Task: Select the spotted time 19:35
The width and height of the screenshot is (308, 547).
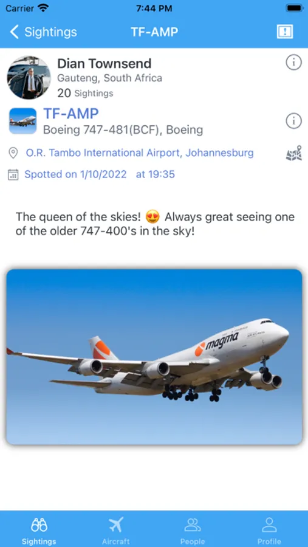Action: (156, 174)
